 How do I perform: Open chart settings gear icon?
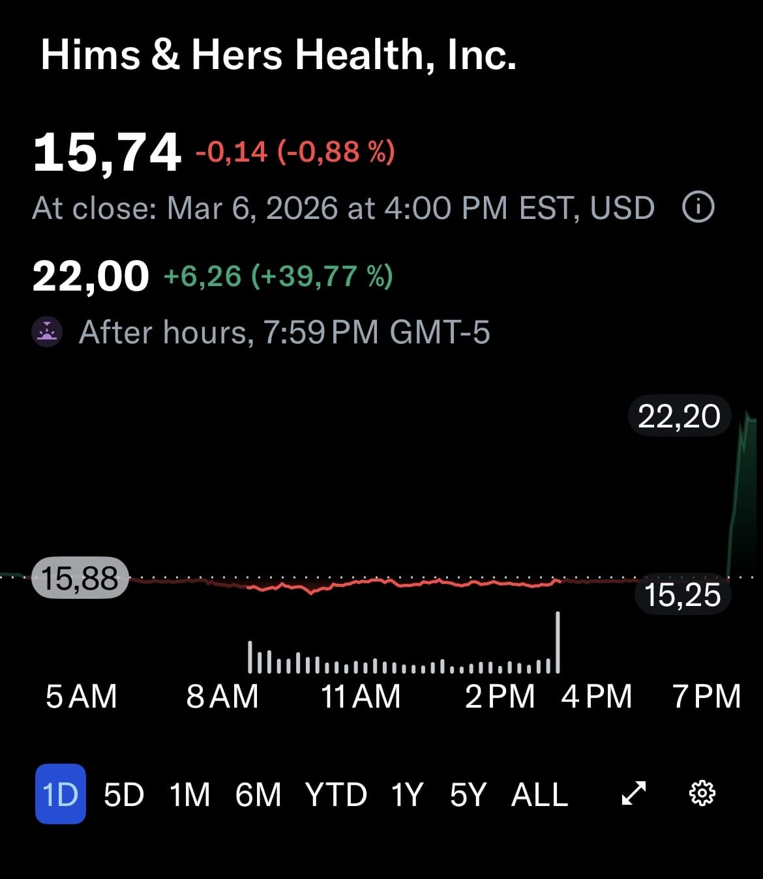[x=702, y=794]
